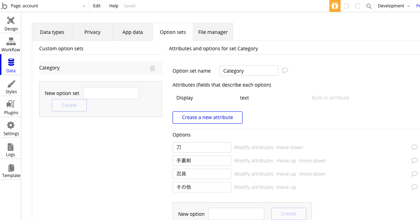Open Settings gear in sidebar
This screenshot has width=420, height=220.
pos(11,128)
